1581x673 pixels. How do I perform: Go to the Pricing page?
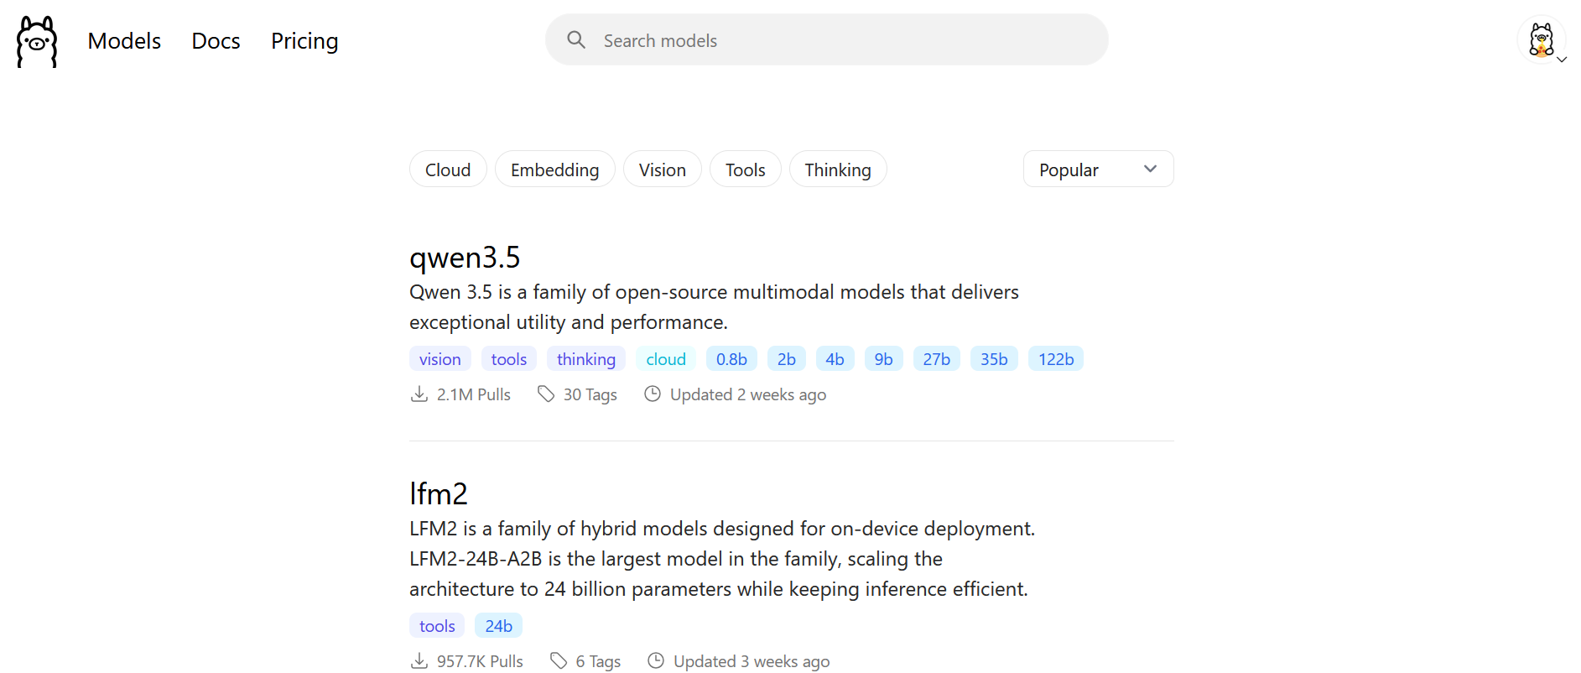click(304, 41)
